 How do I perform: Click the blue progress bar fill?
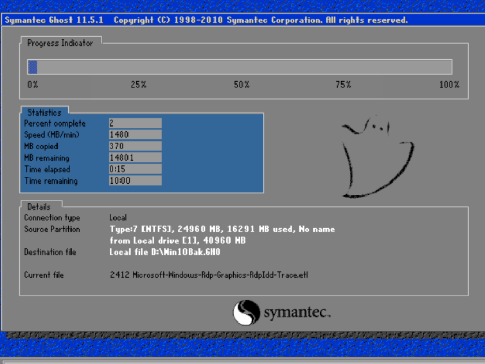pos(33,67)
